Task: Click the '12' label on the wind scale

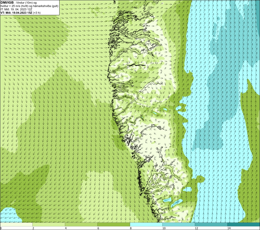Action: (196, 228)
